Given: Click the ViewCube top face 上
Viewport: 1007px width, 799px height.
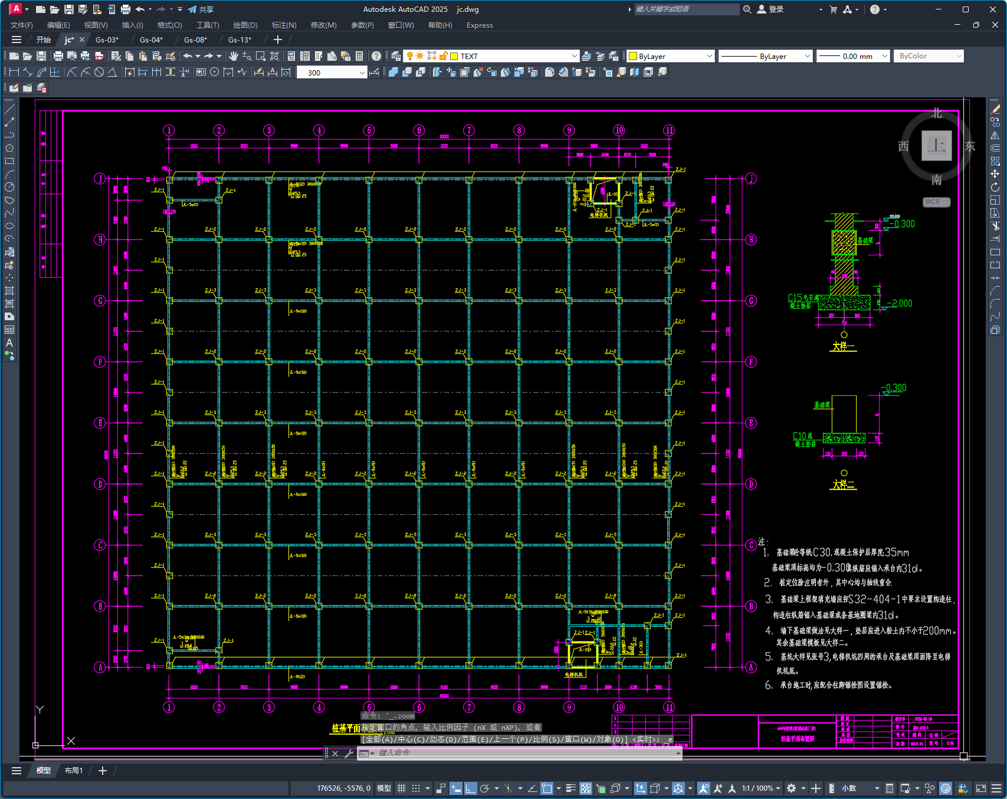Looking at the screenshot, I should point(937,146).
